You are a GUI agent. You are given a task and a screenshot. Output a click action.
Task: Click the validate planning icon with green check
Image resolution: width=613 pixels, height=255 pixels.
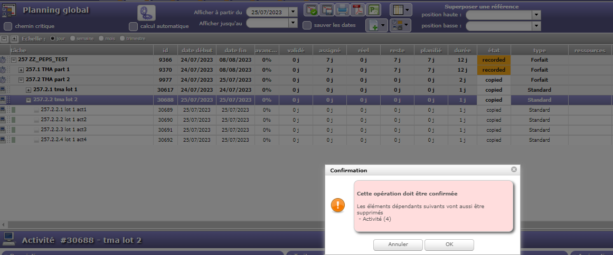coord(312,9)
